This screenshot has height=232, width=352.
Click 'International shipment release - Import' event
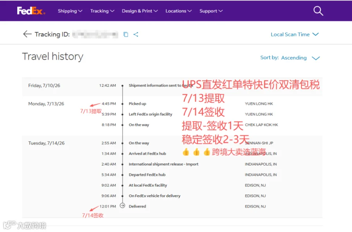coord(163,164)
